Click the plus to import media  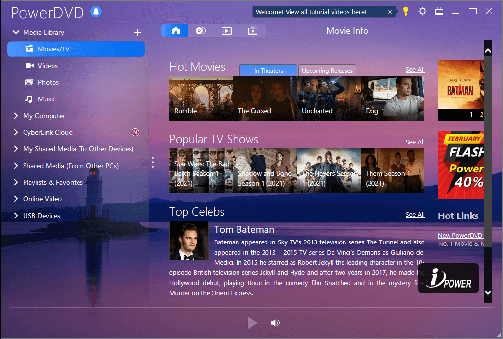pyautogui.click(x=137, y=33)
